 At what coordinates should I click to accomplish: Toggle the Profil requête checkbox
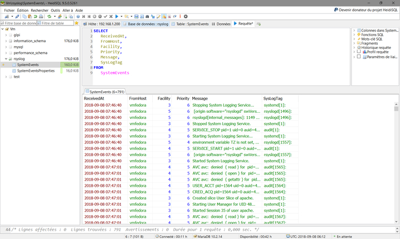coord(359,52)
